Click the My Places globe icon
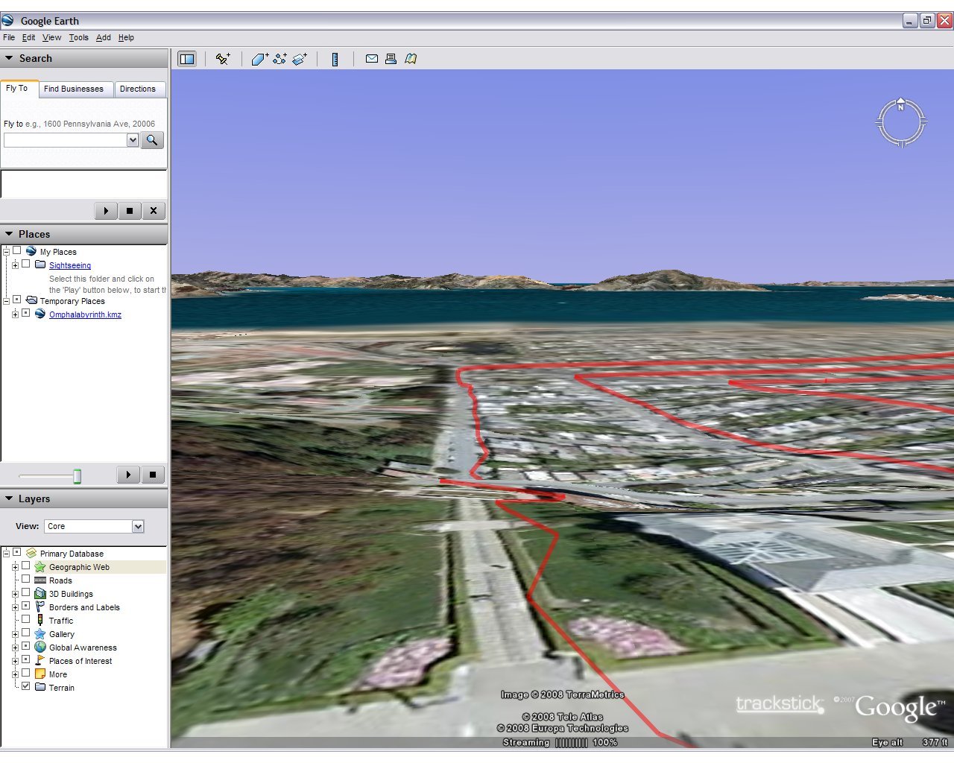This screenshot has height=763, width=954. coord(31,251)
